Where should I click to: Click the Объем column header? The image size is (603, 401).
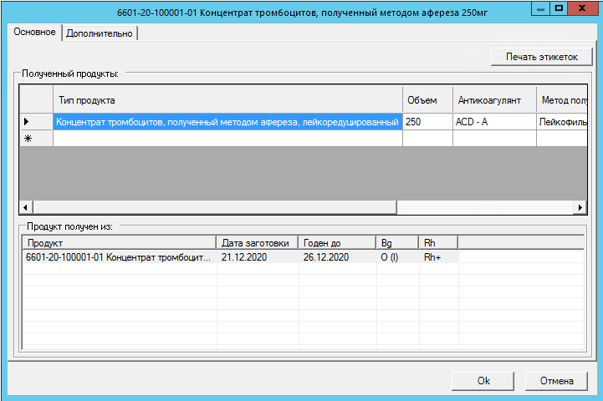[427, 100]
